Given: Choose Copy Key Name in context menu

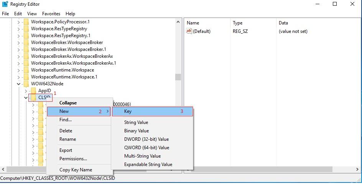Looking at the screenshot, I should (80, 170).
